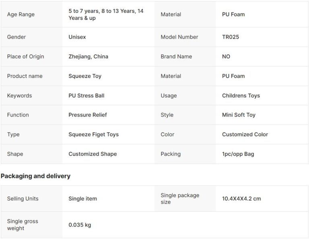Image resolution: width=309 pixels, height=239 pixels.
Task: Select the package size "10.4X4X4.2 cm"
Action: point(241,199)
